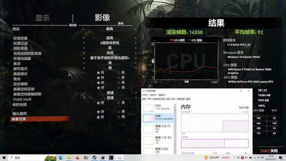The height and width of the screenshot is (161, 286).
Task: Click left arrow beside 预设 最高
Action: tap(84, 29)
